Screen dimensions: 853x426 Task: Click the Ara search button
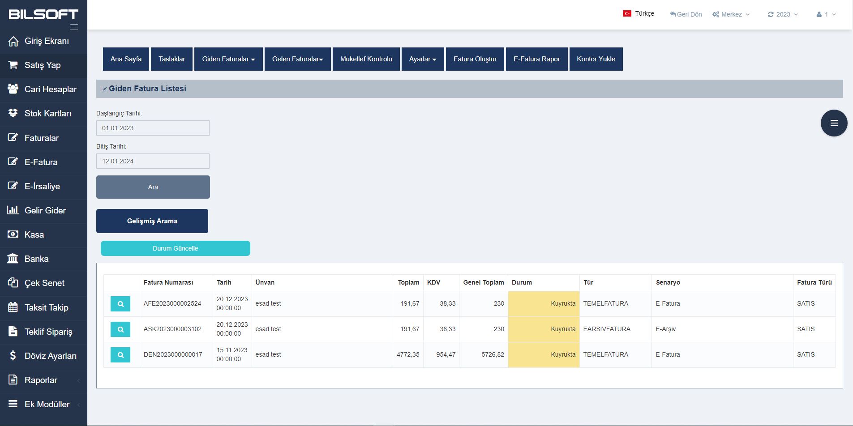tap(153, 187)
